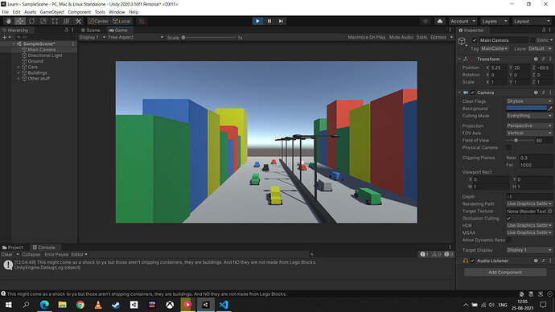This screenshot has height=312, width=555.
Task: Switch to the Project tab
Action: pos(13,248)
